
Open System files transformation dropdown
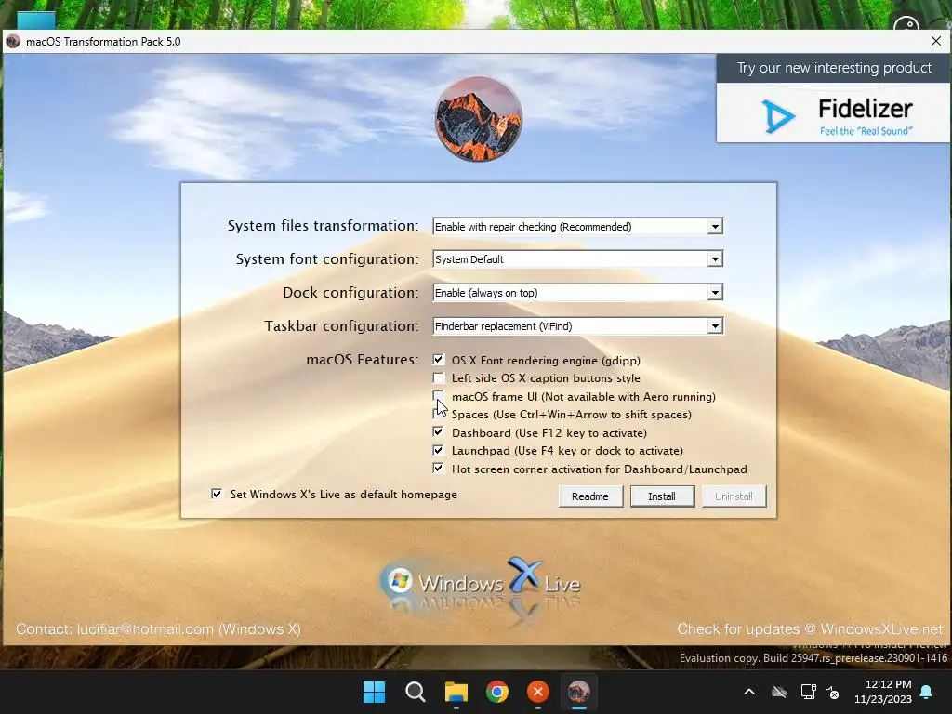(715, 227)
